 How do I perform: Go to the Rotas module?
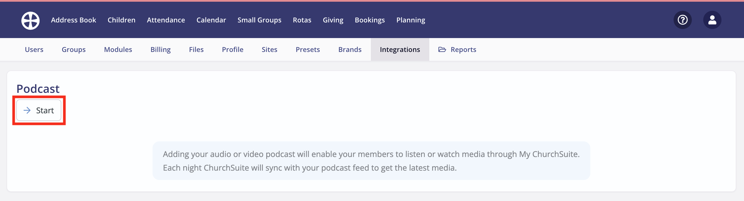(302, 20)
